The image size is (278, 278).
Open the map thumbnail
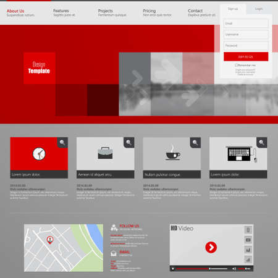tap(64, 248)
